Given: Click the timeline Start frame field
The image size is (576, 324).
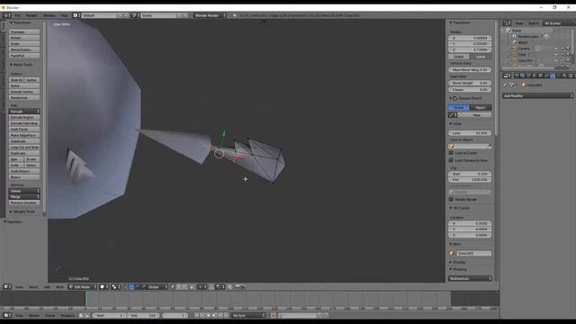Looking at the screenshot, I should [x=110, y=315].
